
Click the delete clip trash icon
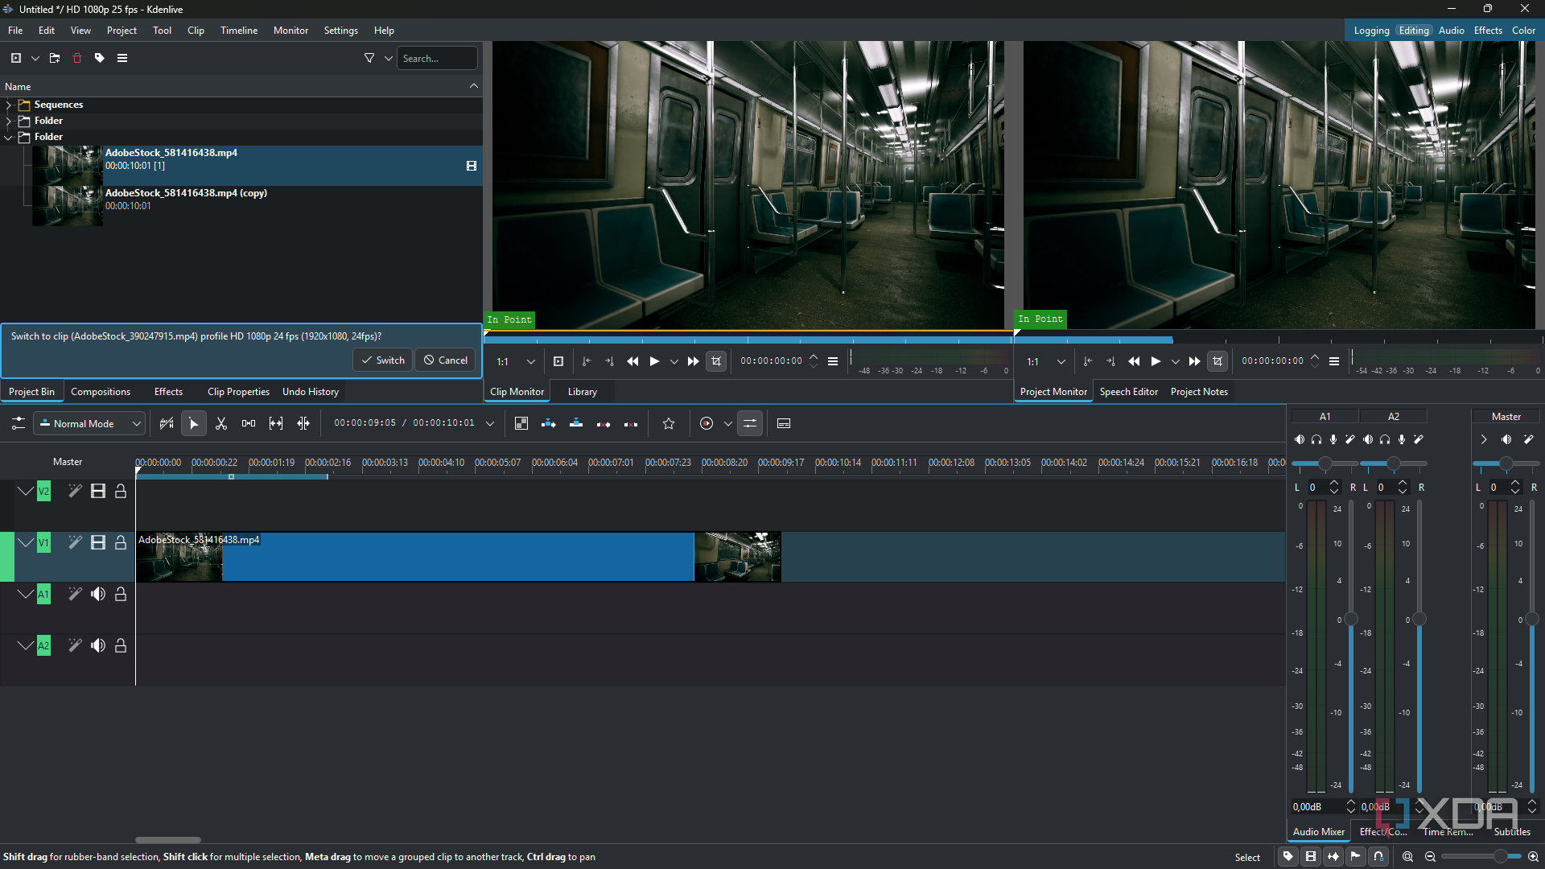point(77,58)
